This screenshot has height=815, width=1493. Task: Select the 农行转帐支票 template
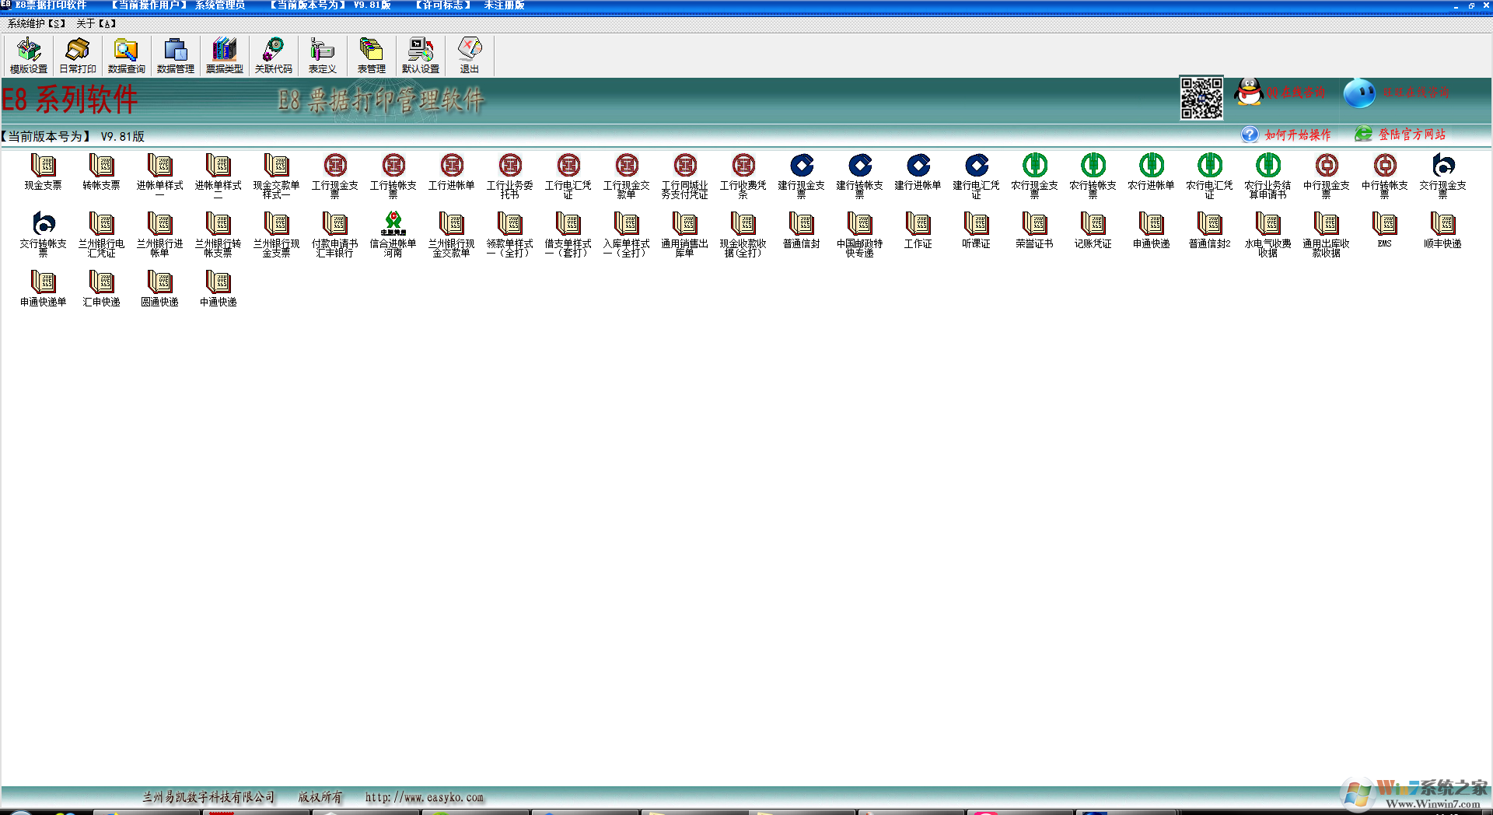coord(1093,176)
